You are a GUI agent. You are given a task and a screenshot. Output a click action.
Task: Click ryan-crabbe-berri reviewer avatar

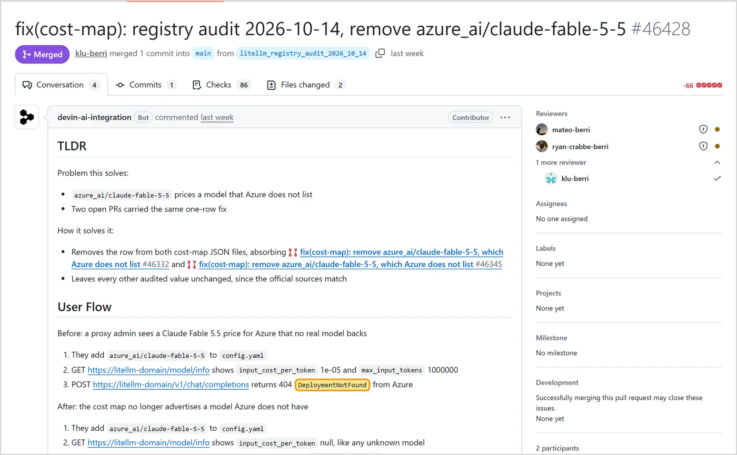(x=542, y=146)
